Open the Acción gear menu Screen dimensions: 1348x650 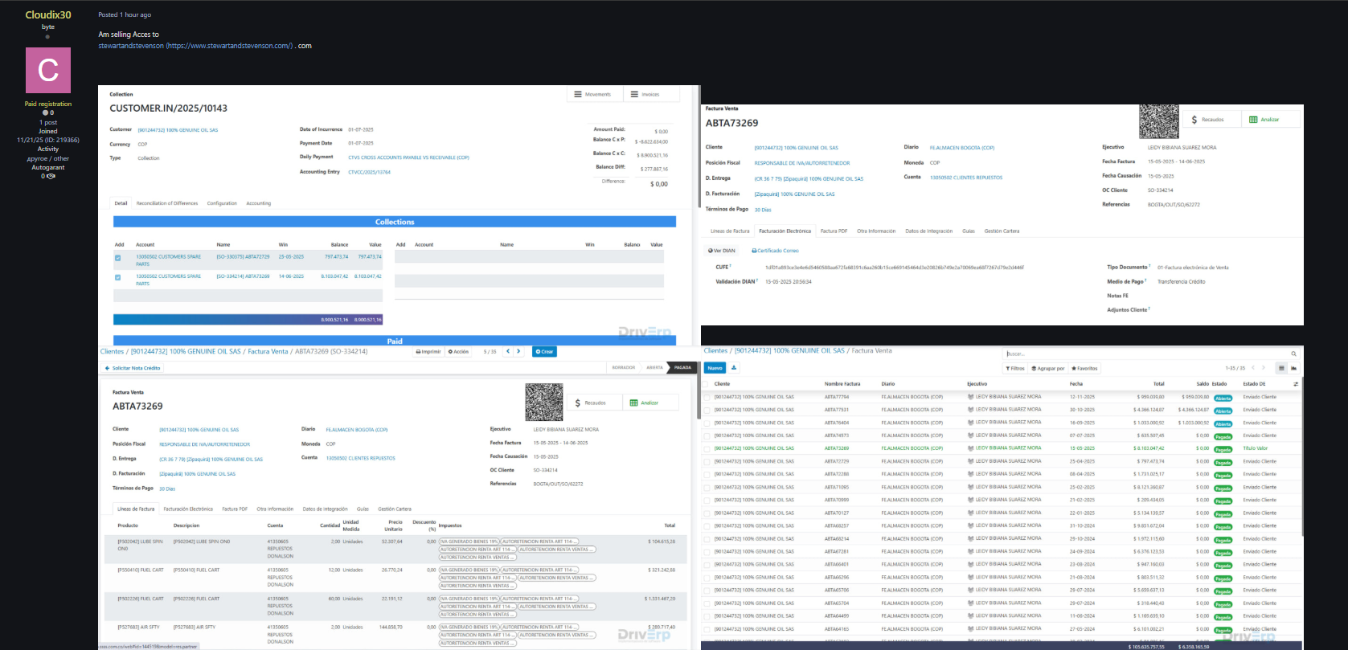pyautogui.click(x=459, y=352)
